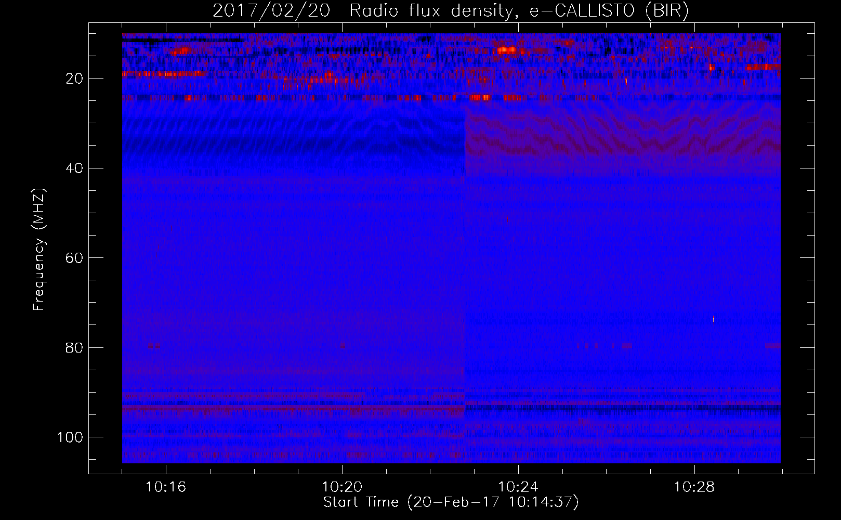
Task: Click the 10:24 time axis label
Action: (518, 487)
